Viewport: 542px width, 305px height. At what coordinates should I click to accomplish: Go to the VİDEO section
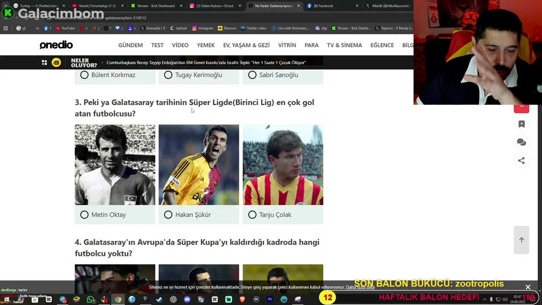pos(180,45)
